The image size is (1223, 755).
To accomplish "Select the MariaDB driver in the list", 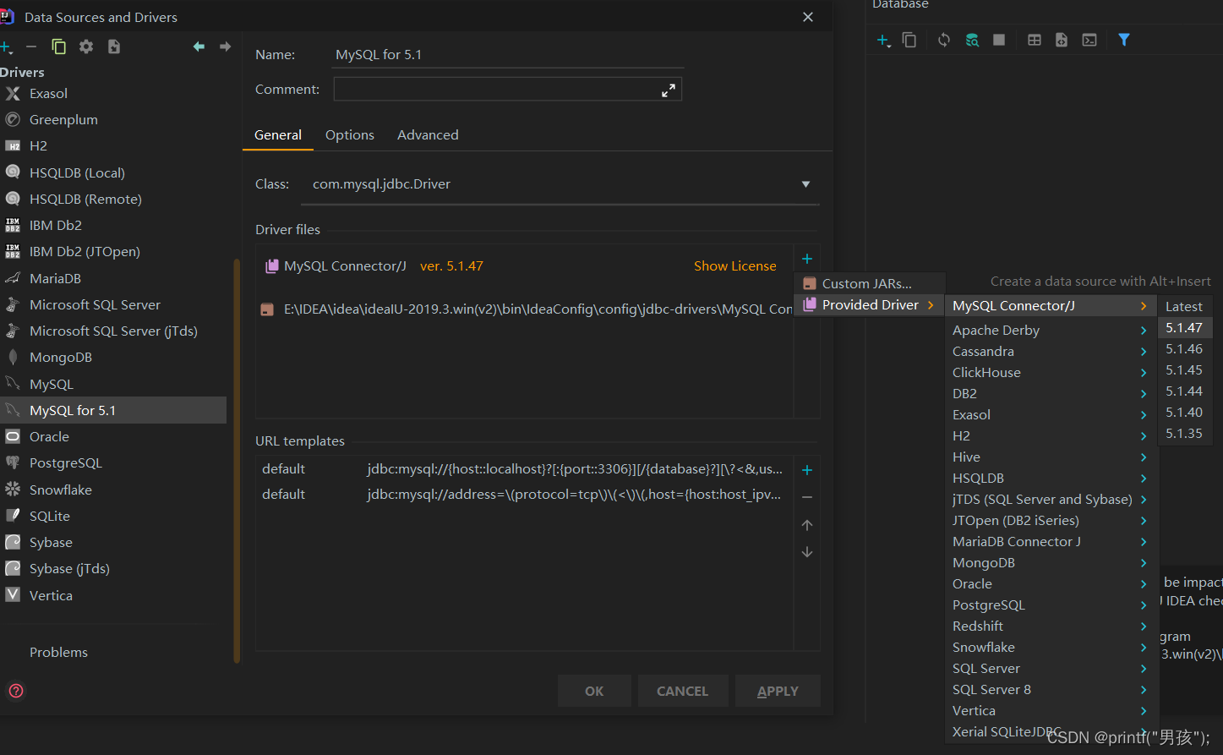I will (113, 278).
